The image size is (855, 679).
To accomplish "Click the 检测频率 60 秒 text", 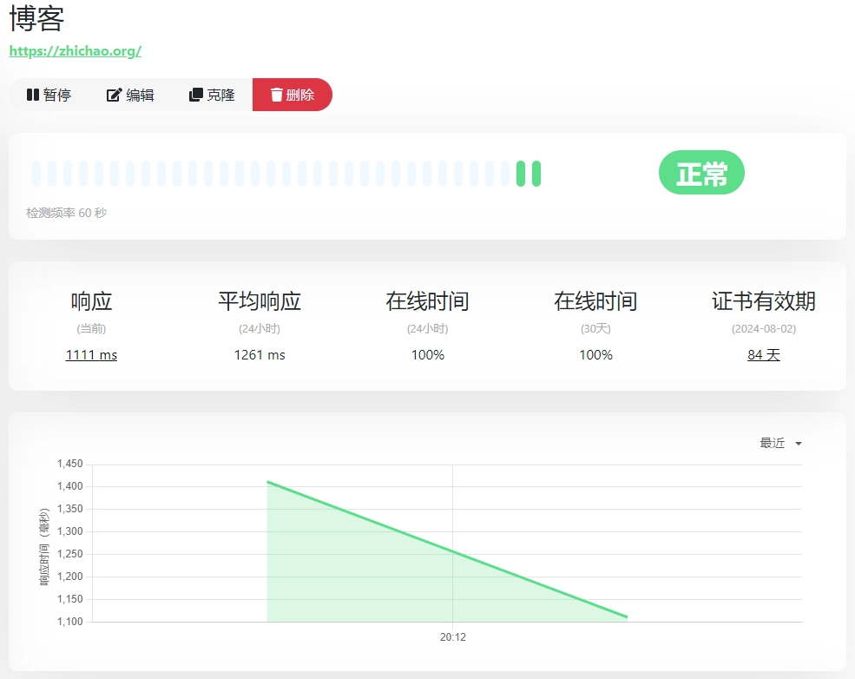I will pyautogui.click(x=67, y=213).
